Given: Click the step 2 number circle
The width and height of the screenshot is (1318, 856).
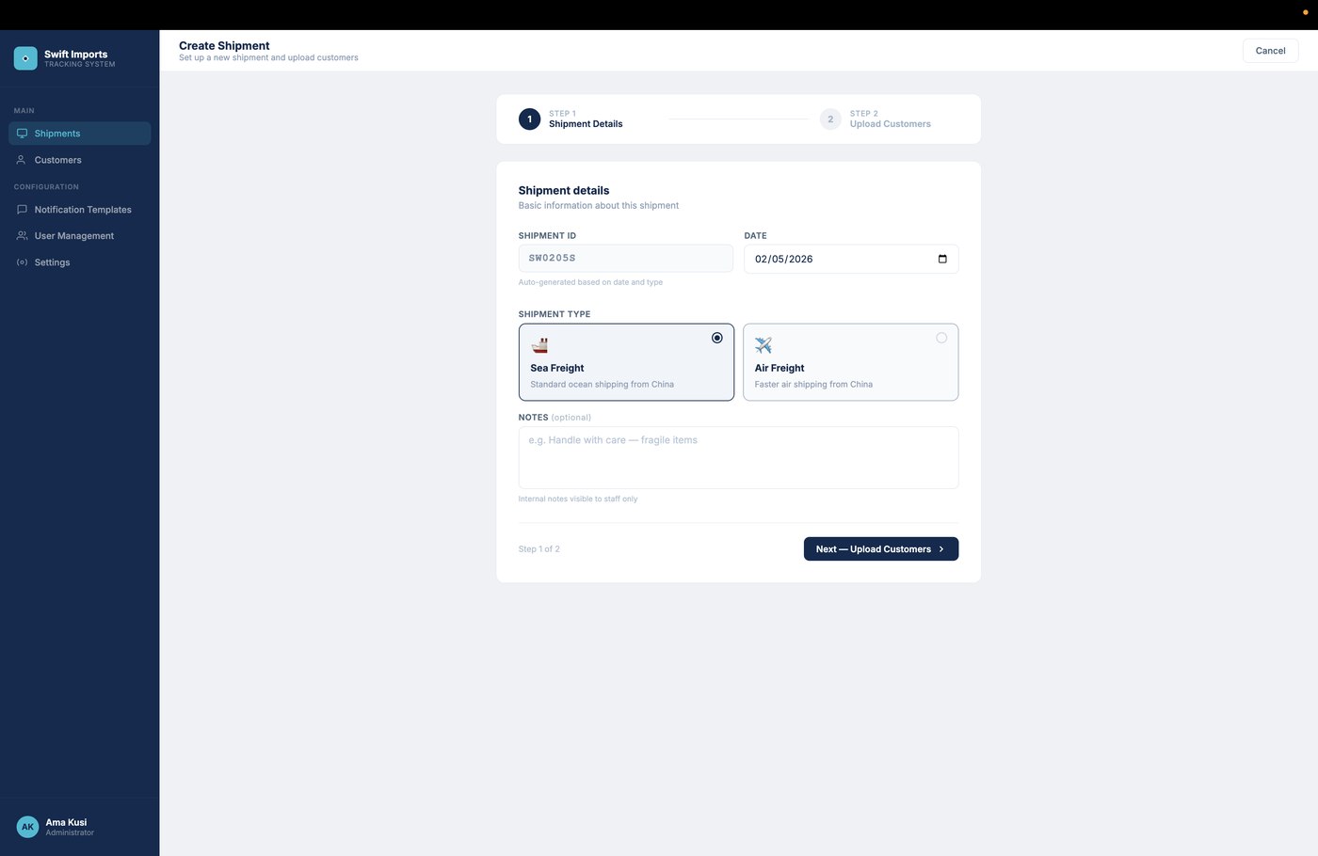Looking at the screenshot, I should tap(830, 119).
